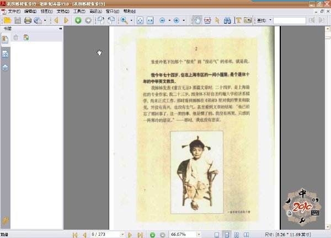Click the globe email/web toolbar icon

point(38,20)
